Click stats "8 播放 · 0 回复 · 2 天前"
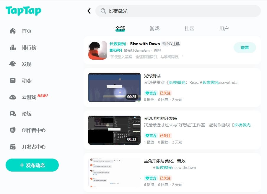The image size is (267, 194). click(163, 100)
